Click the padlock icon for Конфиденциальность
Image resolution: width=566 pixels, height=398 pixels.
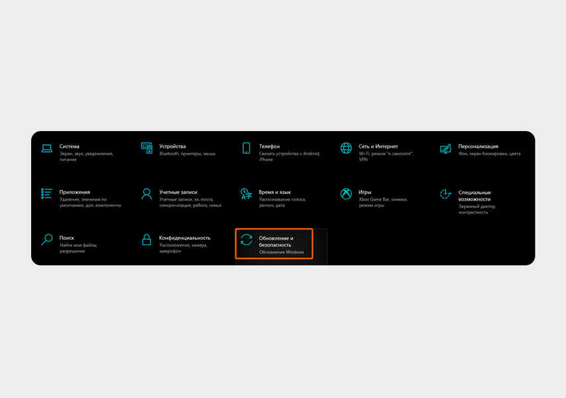(x=146, y=240)
